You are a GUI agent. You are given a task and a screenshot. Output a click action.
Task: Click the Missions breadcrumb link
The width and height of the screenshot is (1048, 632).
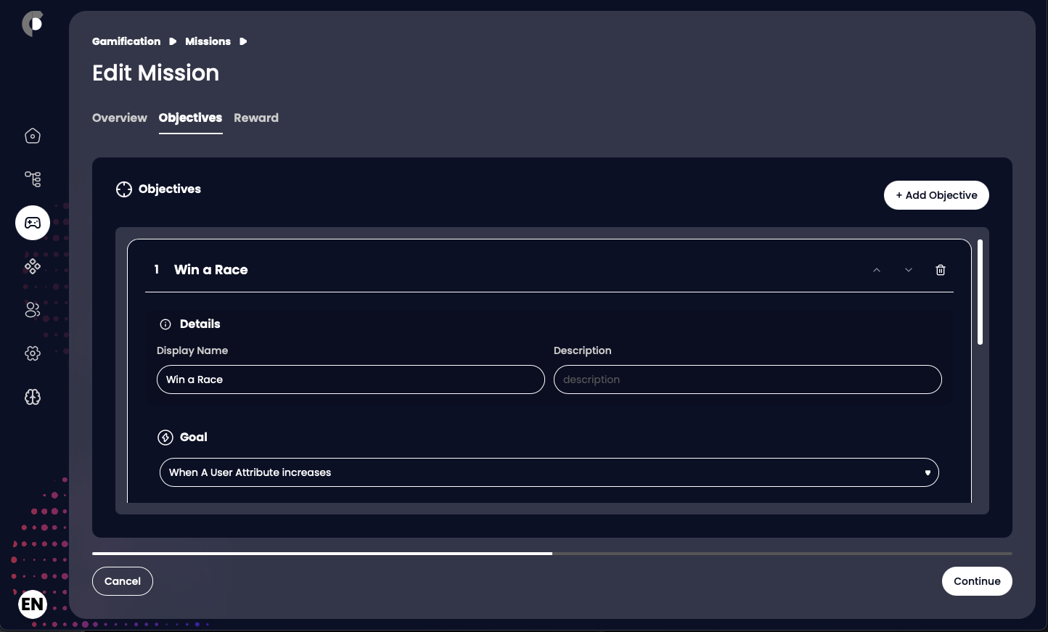[x=208, y=41]
